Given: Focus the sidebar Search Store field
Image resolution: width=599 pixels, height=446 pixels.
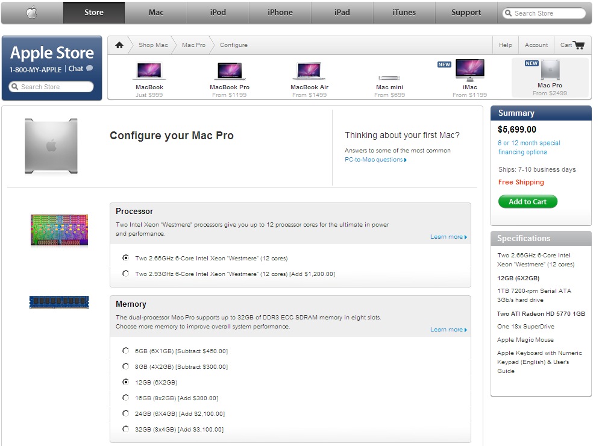Looking at the screenshot, I should [x=51, y=87].
